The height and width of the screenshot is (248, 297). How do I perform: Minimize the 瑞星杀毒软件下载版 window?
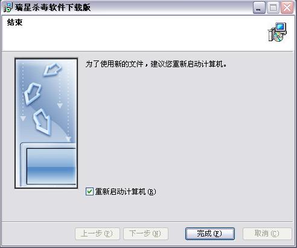[x=259, y=8]
